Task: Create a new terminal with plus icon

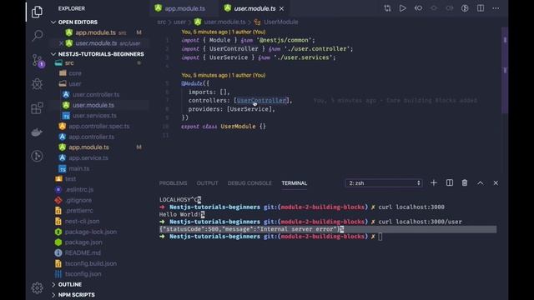Action: point(434,183)
